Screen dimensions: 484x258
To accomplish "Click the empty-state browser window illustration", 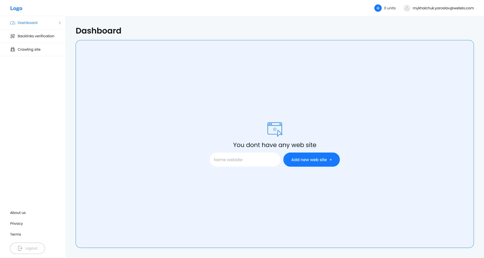I will pos(275,129).
